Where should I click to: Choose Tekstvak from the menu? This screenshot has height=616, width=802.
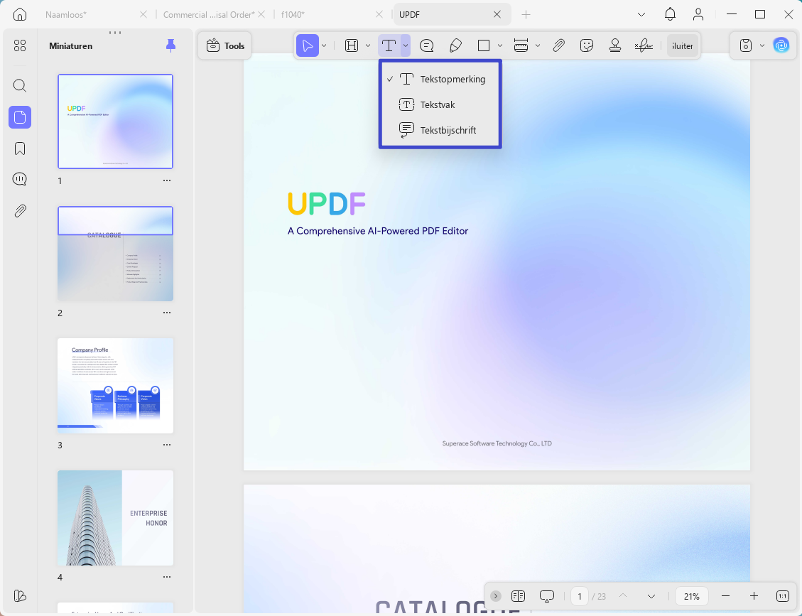440,104
